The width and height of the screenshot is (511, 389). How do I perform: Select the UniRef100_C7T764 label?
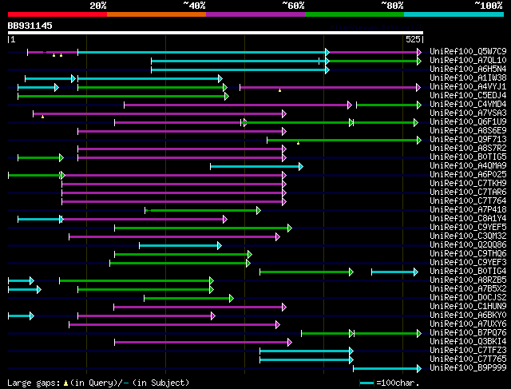click(468, 201)
